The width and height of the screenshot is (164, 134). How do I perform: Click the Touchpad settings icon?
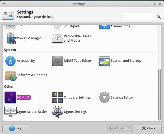(57, 26)
